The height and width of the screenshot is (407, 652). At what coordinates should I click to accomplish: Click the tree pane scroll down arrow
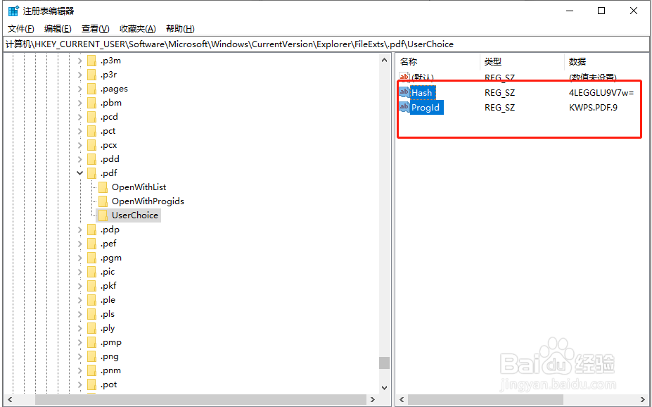(384, 388)
